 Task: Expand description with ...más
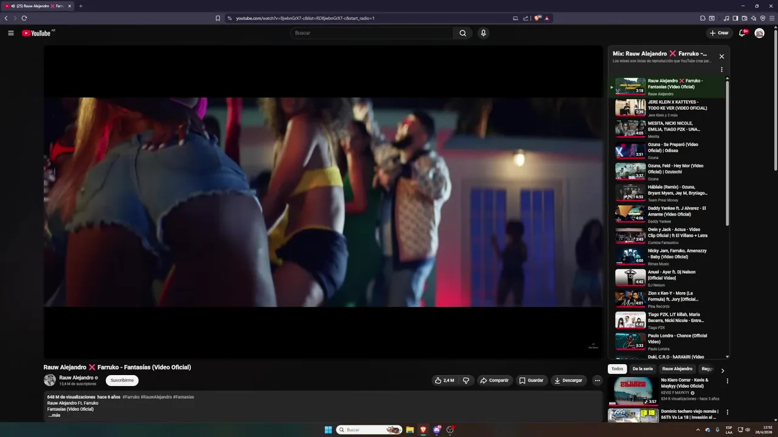54,415
